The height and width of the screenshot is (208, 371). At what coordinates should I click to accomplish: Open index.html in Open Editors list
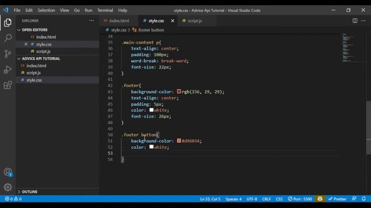(x=46, y=37)
